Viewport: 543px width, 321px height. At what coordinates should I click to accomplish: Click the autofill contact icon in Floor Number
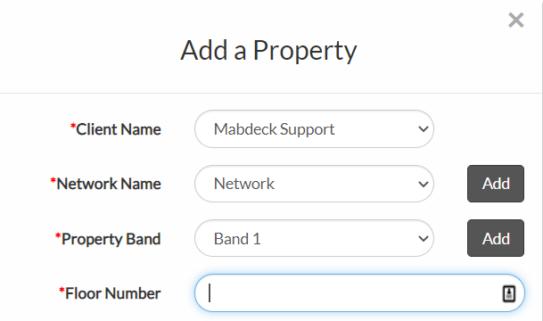point(509,293)
